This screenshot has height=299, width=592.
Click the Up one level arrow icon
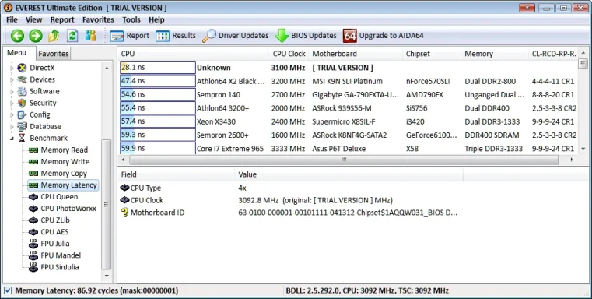pyautogui.click(x=54, y=36)
